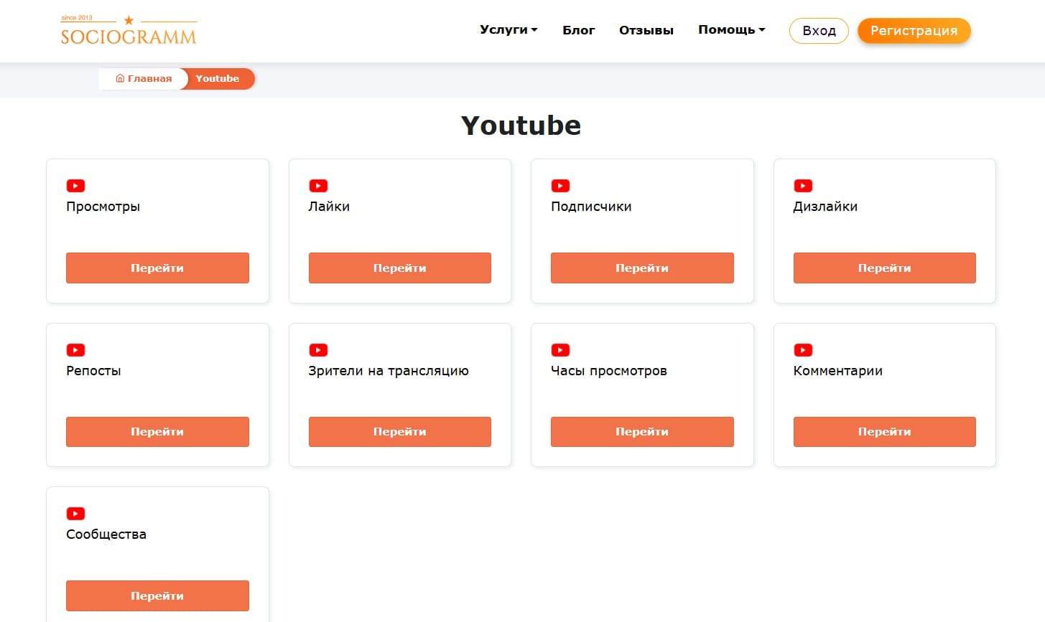The image size is (1045, 622).
Task: Click Перейти under Репосты
Action: coord(157,432)
